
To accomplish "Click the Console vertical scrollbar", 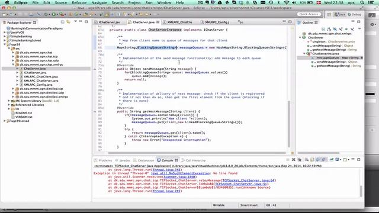I will pyautogui.click(x=361, y=191).
